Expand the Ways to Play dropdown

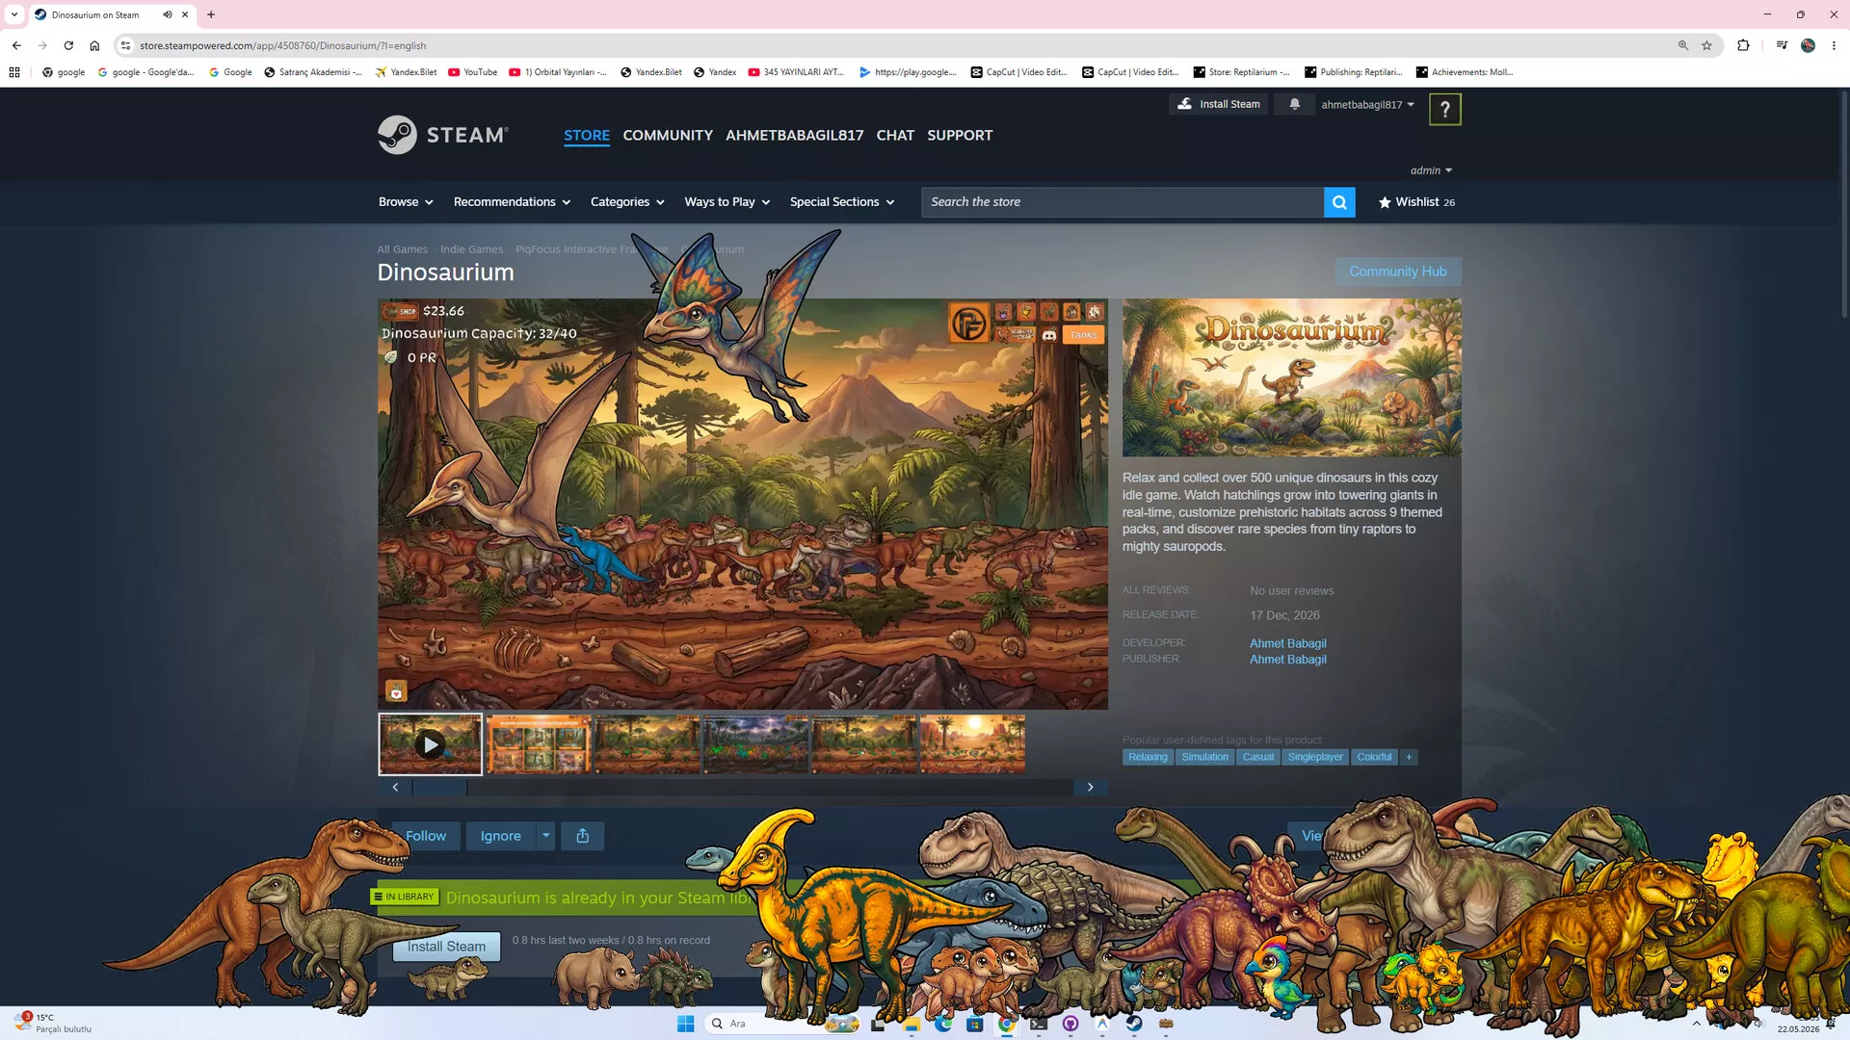coord(727,202)
